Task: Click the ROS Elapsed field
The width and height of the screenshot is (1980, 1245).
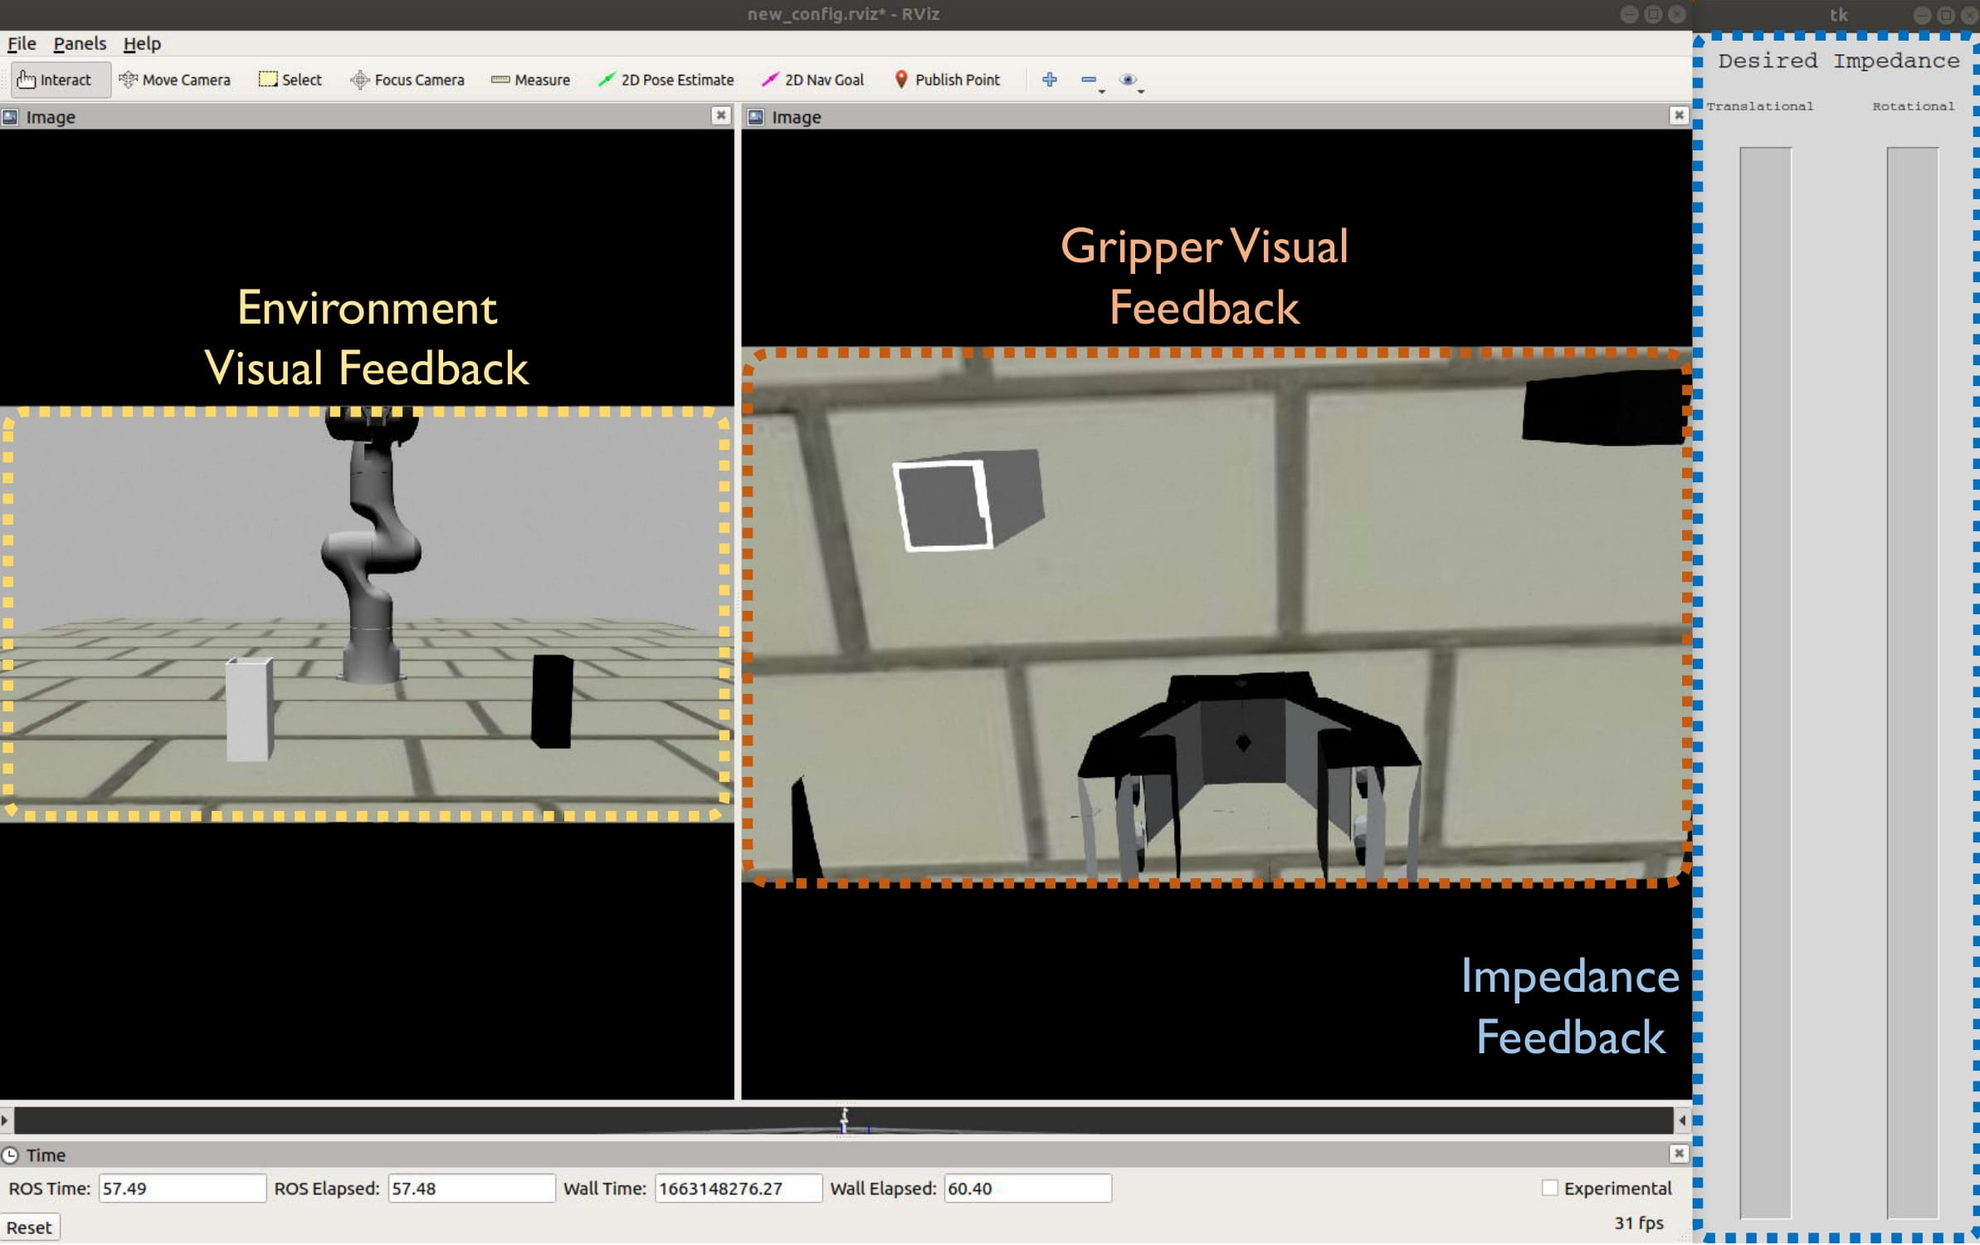Action: [x=471, y=1189]
